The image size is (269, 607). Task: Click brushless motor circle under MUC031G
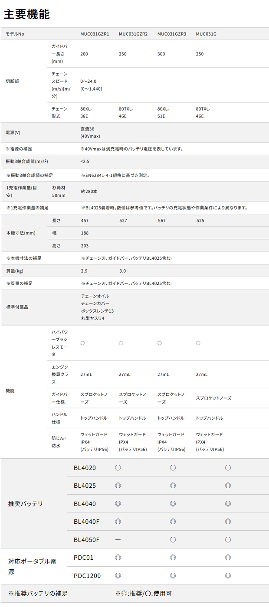tap(198, 343)
